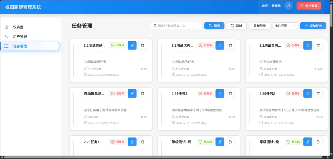The height and width of the screenshot is (159, 333).
Task: Click description 这个任务用于测试自动撤单功能
Action: point(105,110)
